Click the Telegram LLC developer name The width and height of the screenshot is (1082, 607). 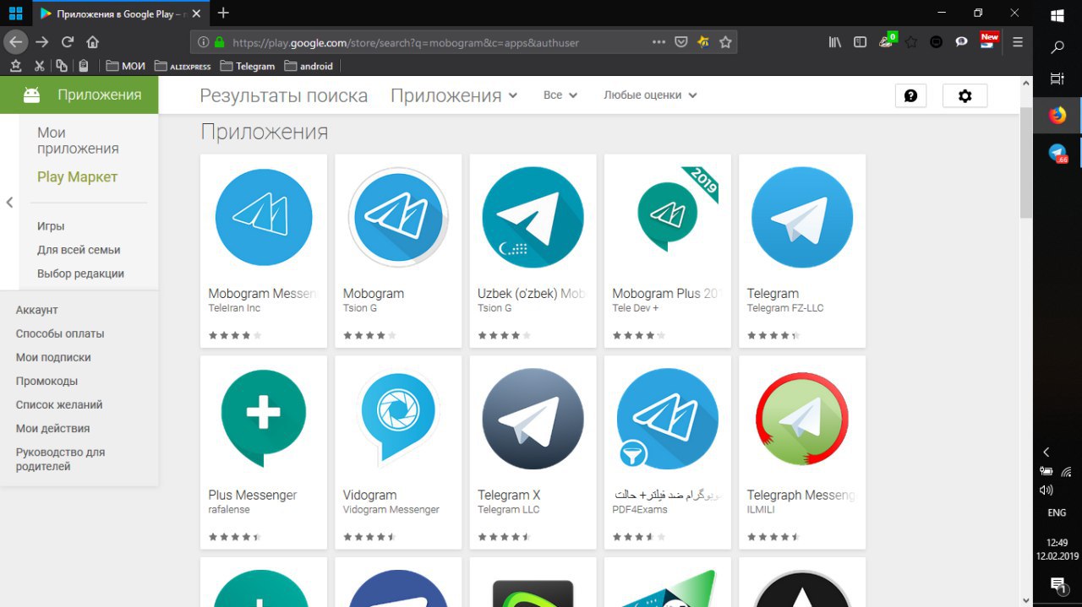(509, 510)
